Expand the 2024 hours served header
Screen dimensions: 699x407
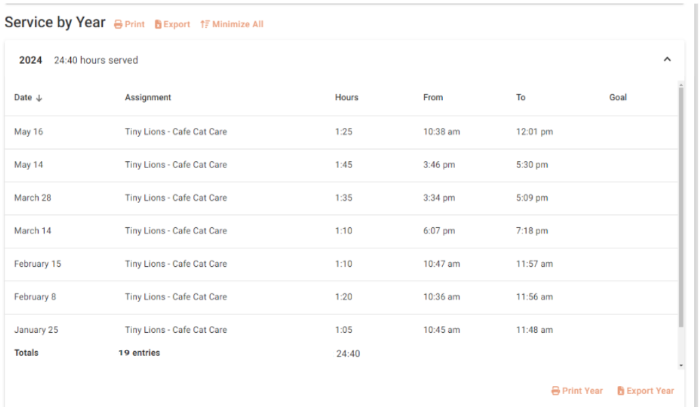coord(95,61)
